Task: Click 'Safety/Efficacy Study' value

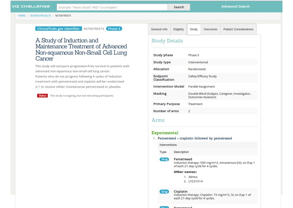Action: click(x=202, y=76)
